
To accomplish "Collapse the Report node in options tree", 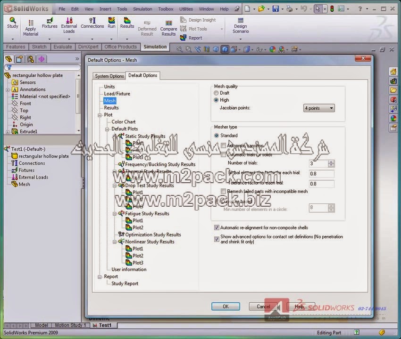I will click(100, 277).
